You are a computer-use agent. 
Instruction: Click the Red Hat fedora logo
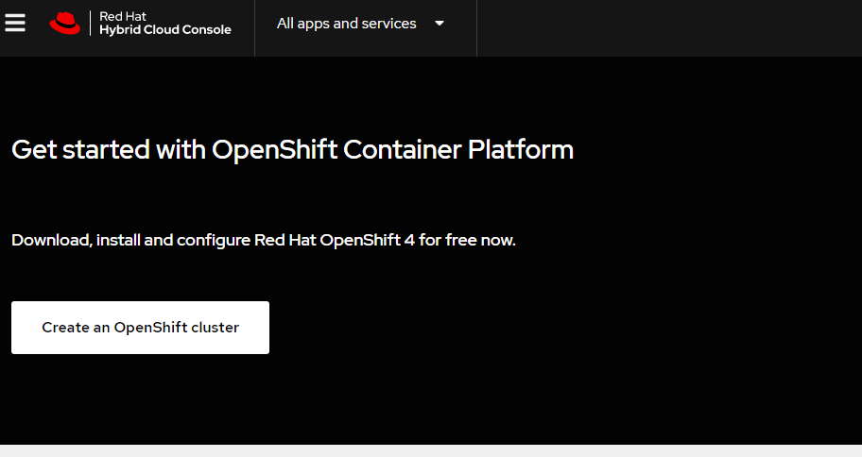click(x=65, y=24)
